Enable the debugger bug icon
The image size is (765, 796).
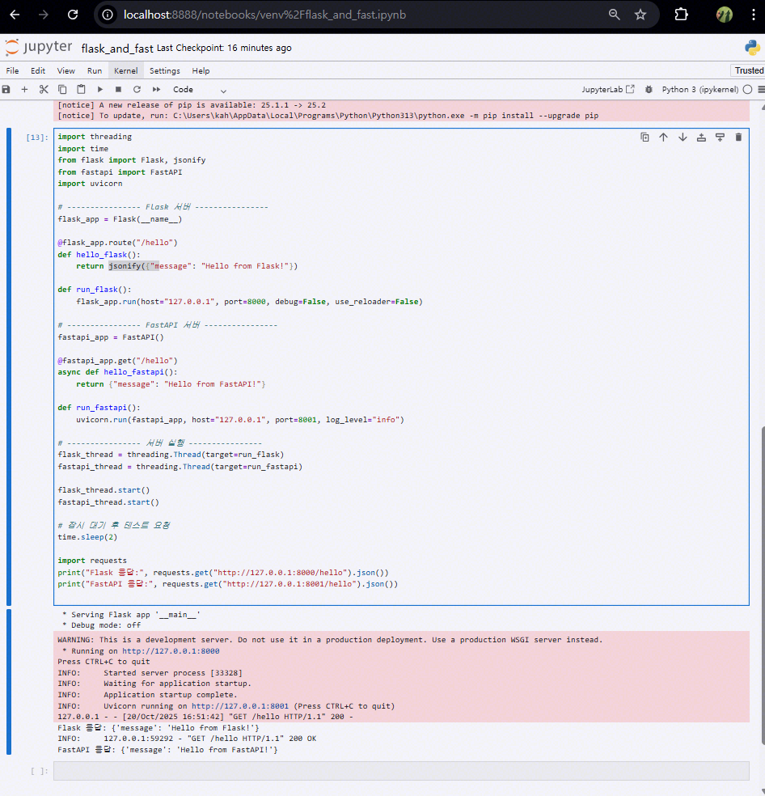[x=649, y=89]
